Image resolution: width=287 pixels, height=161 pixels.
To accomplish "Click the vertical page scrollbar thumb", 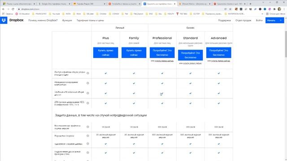I will 286,44.
